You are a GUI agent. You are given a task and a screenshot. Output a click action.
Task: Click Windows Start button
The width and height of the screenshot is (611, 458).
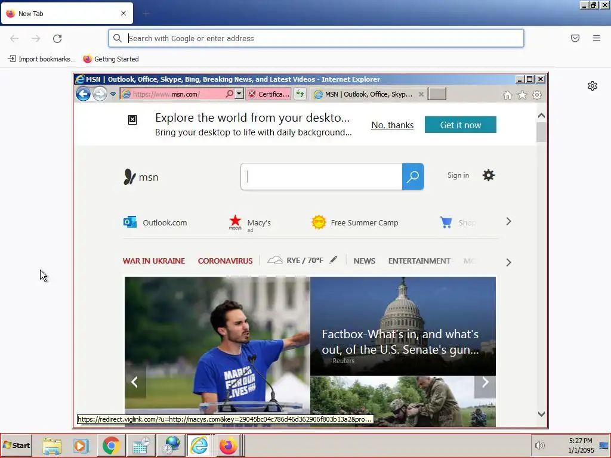coord(16,445)
